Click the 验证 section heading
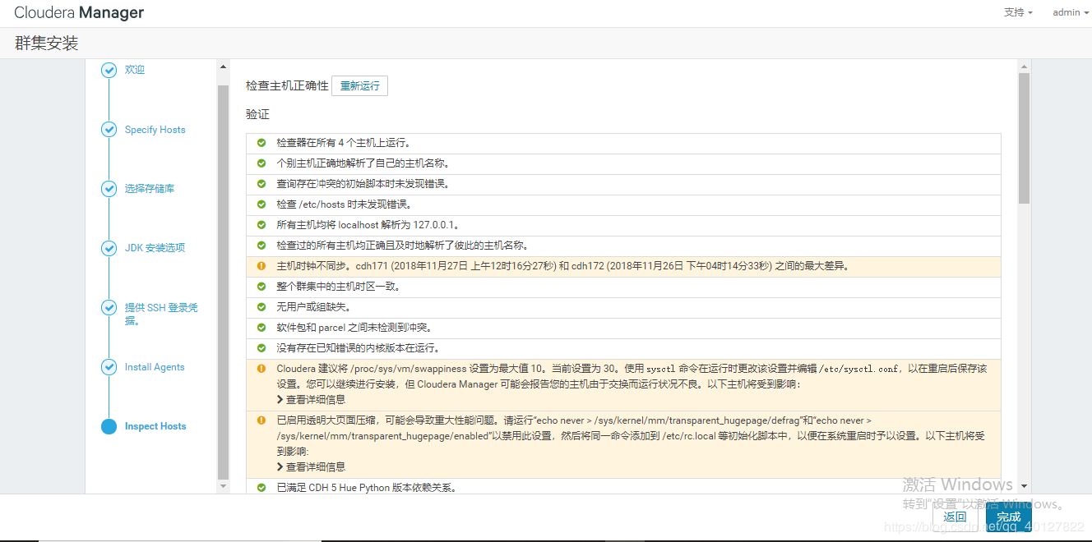 [x=257, y=115]
